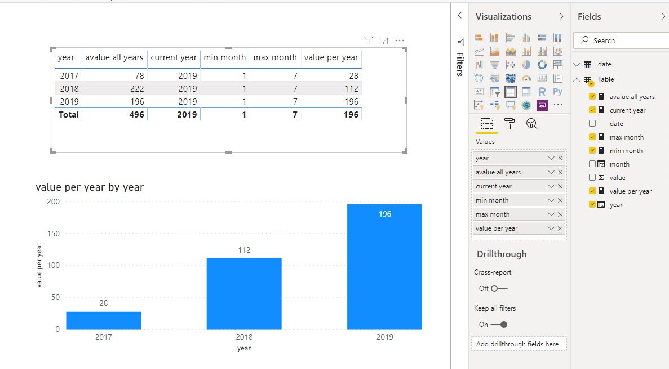This screenshot has width=669, height=369.
Task: Select the Card (123) visual
Action: tap(542, 78)
